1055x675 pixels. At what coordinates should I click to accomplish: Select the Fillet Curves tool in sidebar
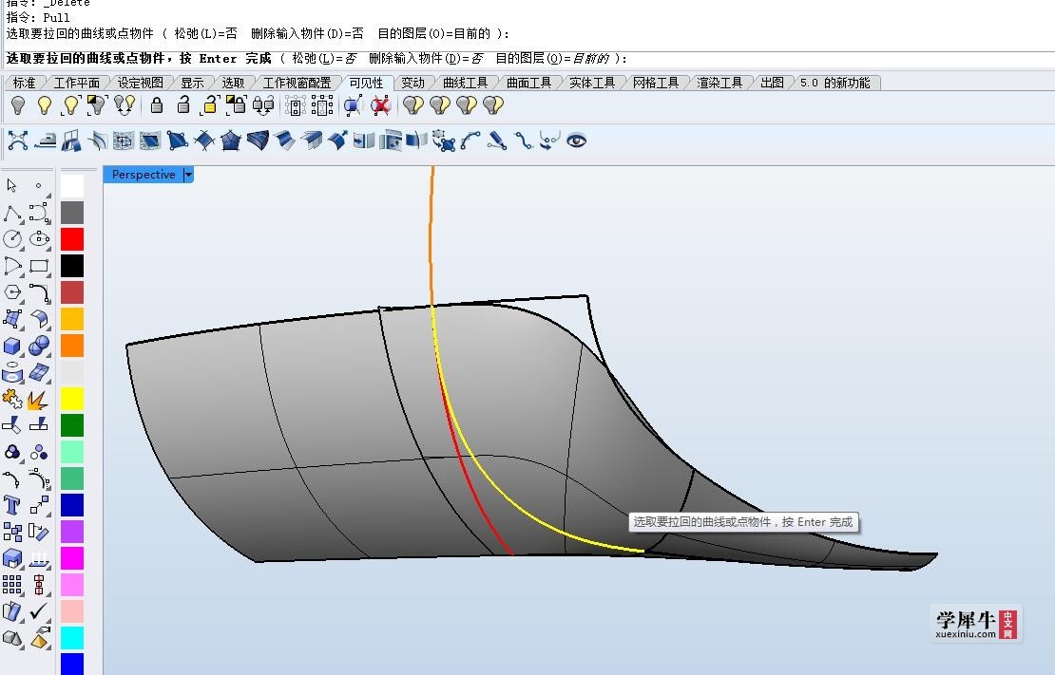(39, 292)
